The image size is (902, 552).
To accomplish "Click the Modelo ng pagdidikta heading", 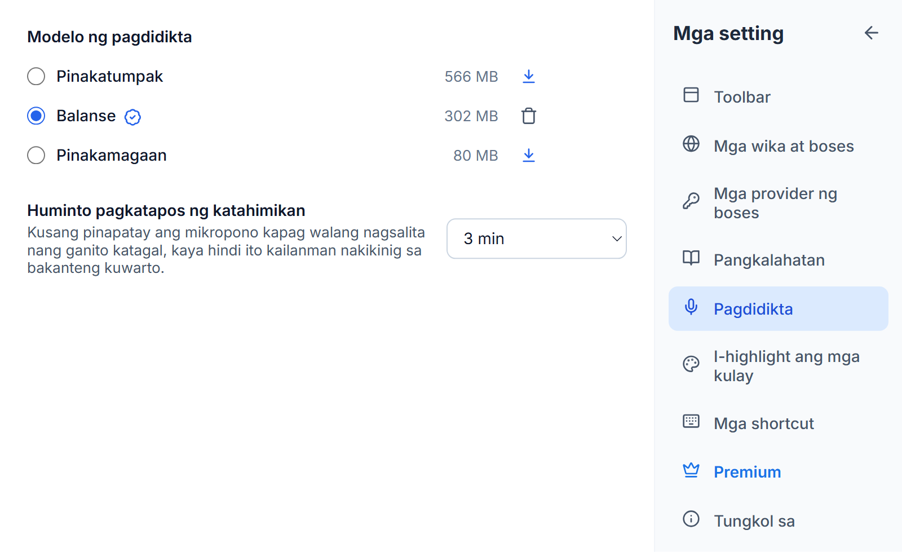I will point(109,37).
